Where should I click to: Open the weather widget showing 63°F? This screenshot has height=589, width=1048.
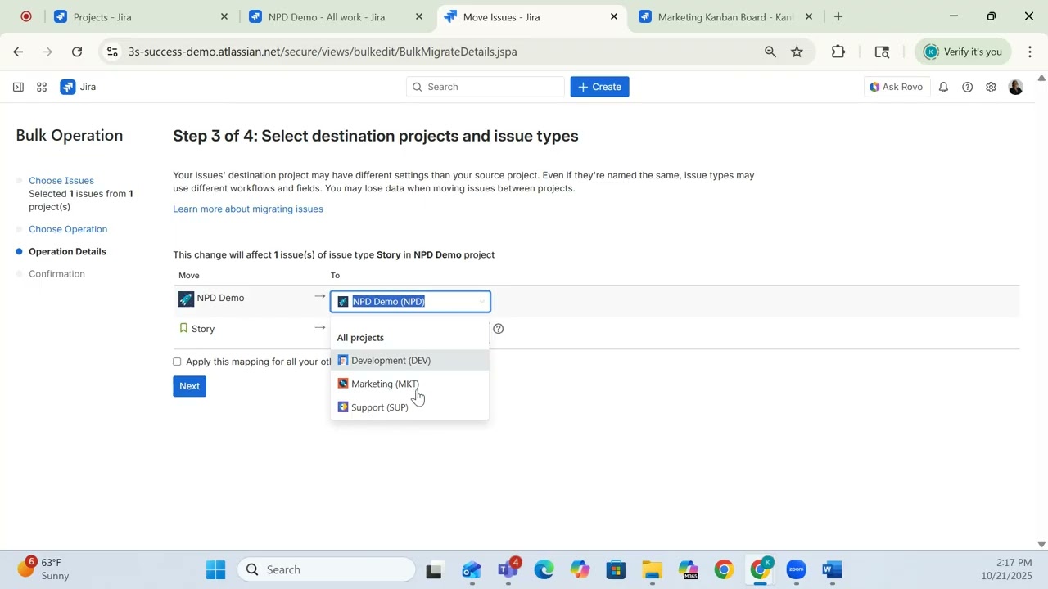click(44, 569)
